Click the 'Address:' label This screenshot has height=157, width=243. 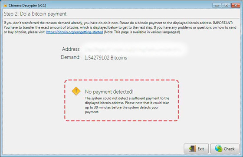[71, 49]
